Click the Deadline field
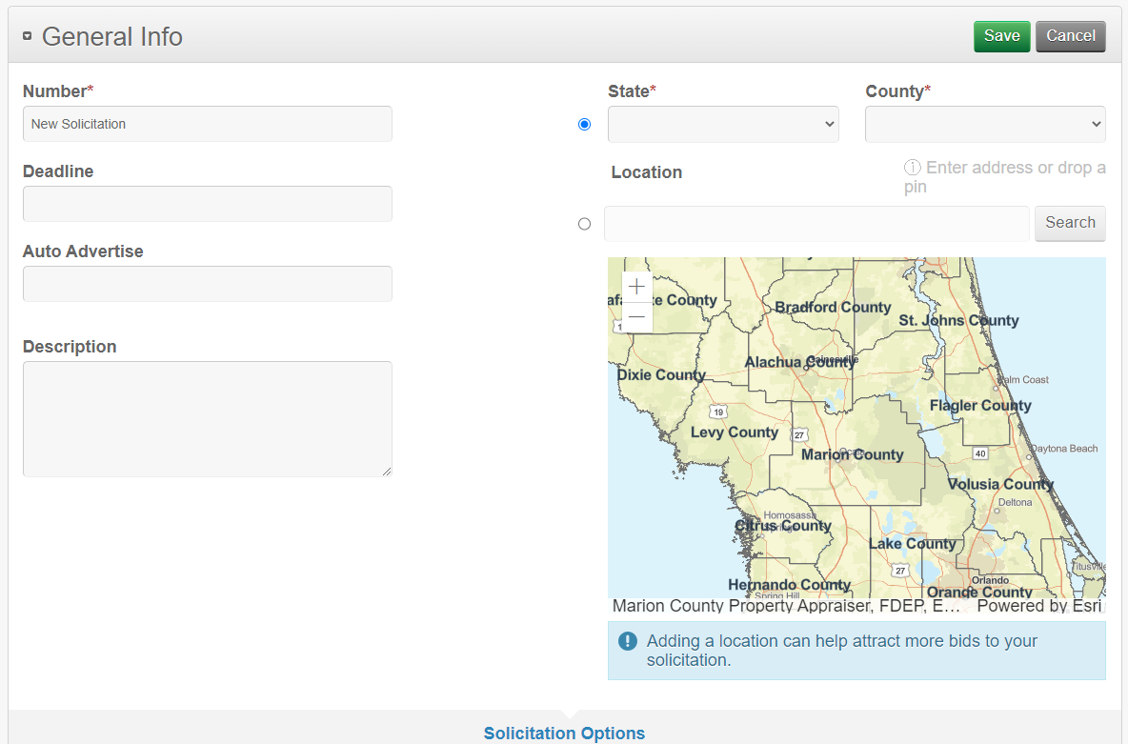The height and width of the screenshot is (744, 1128). 207,204
